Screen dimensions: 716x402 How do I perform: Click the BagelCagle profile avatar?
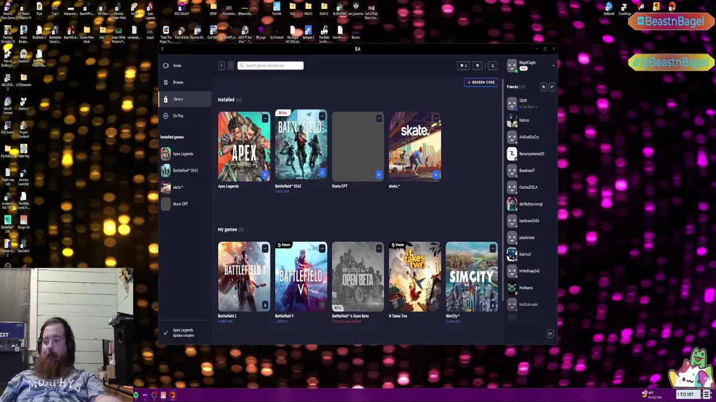[512, 65]
